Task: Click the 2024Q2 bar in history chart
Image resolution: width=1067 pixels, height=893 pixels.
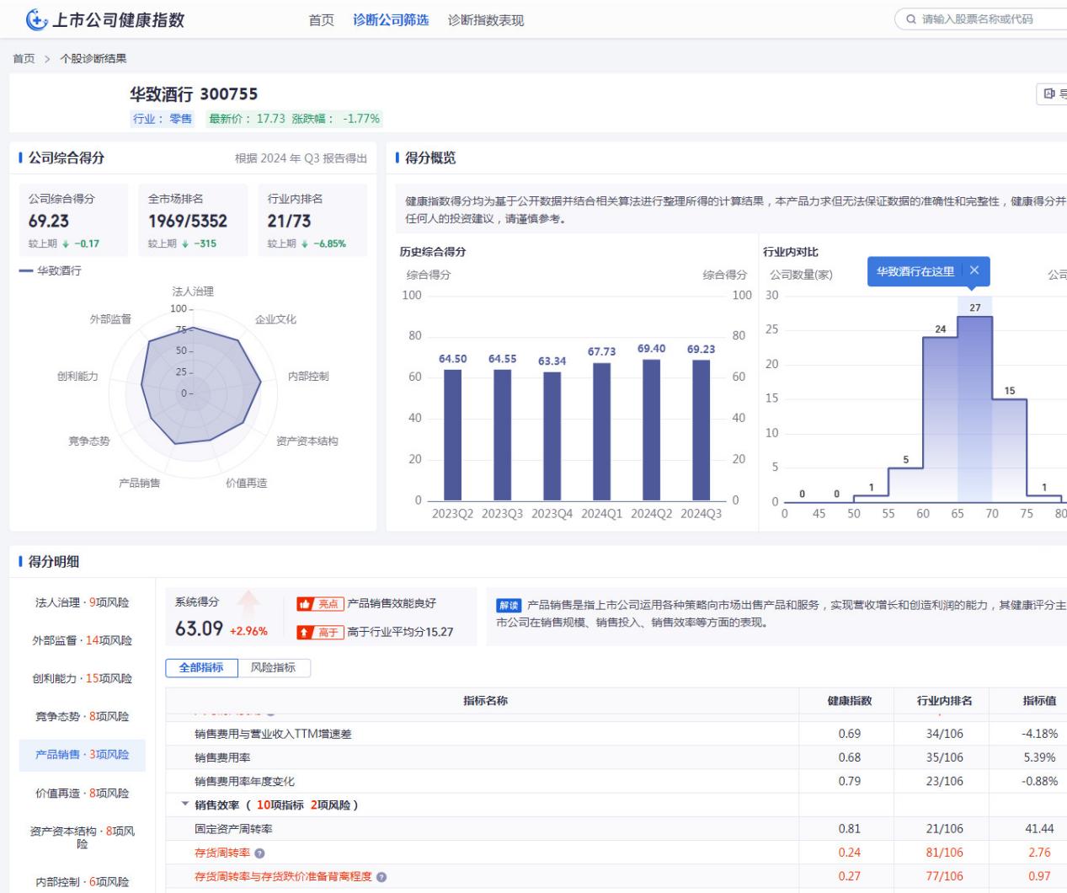Action: coord(651,430)
